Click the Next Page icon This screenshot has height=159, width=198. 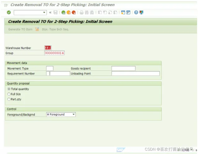(x=110, y=12)
